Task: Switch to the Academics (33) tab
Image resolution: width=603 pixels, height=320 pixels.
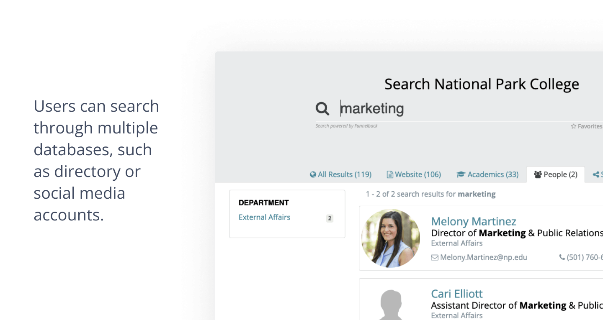Action: [x=487, y=174]
